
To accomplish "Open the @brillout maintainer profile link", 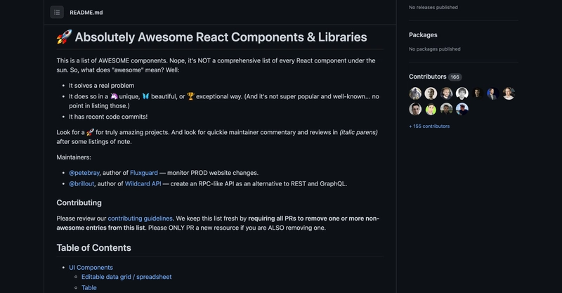I will tap(81, 183).
